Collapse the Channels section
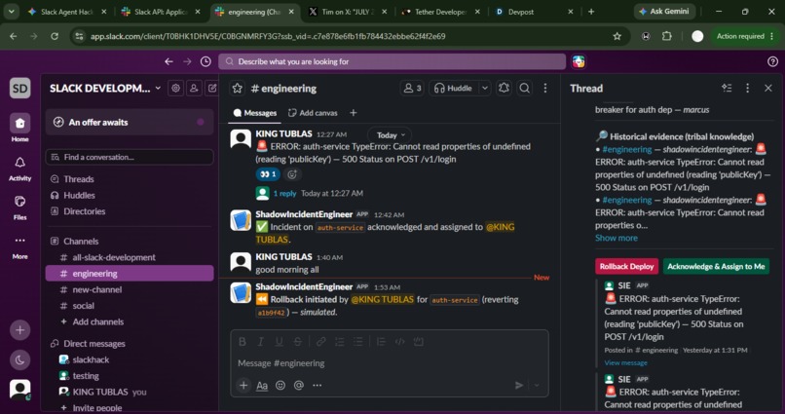Screen dimensions: 785x414 (x=81, y=242)
